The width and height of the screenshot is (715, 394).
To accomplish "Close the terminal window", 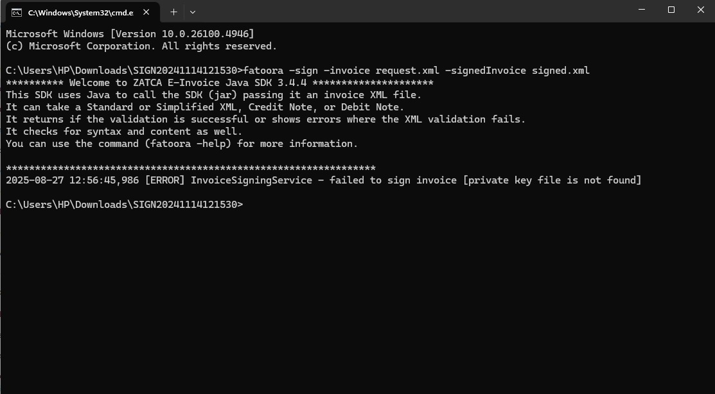I will (x=701, y=10).
